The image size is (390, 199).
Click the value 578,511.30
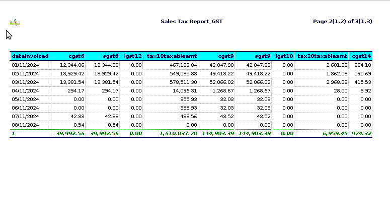(183, 82)
